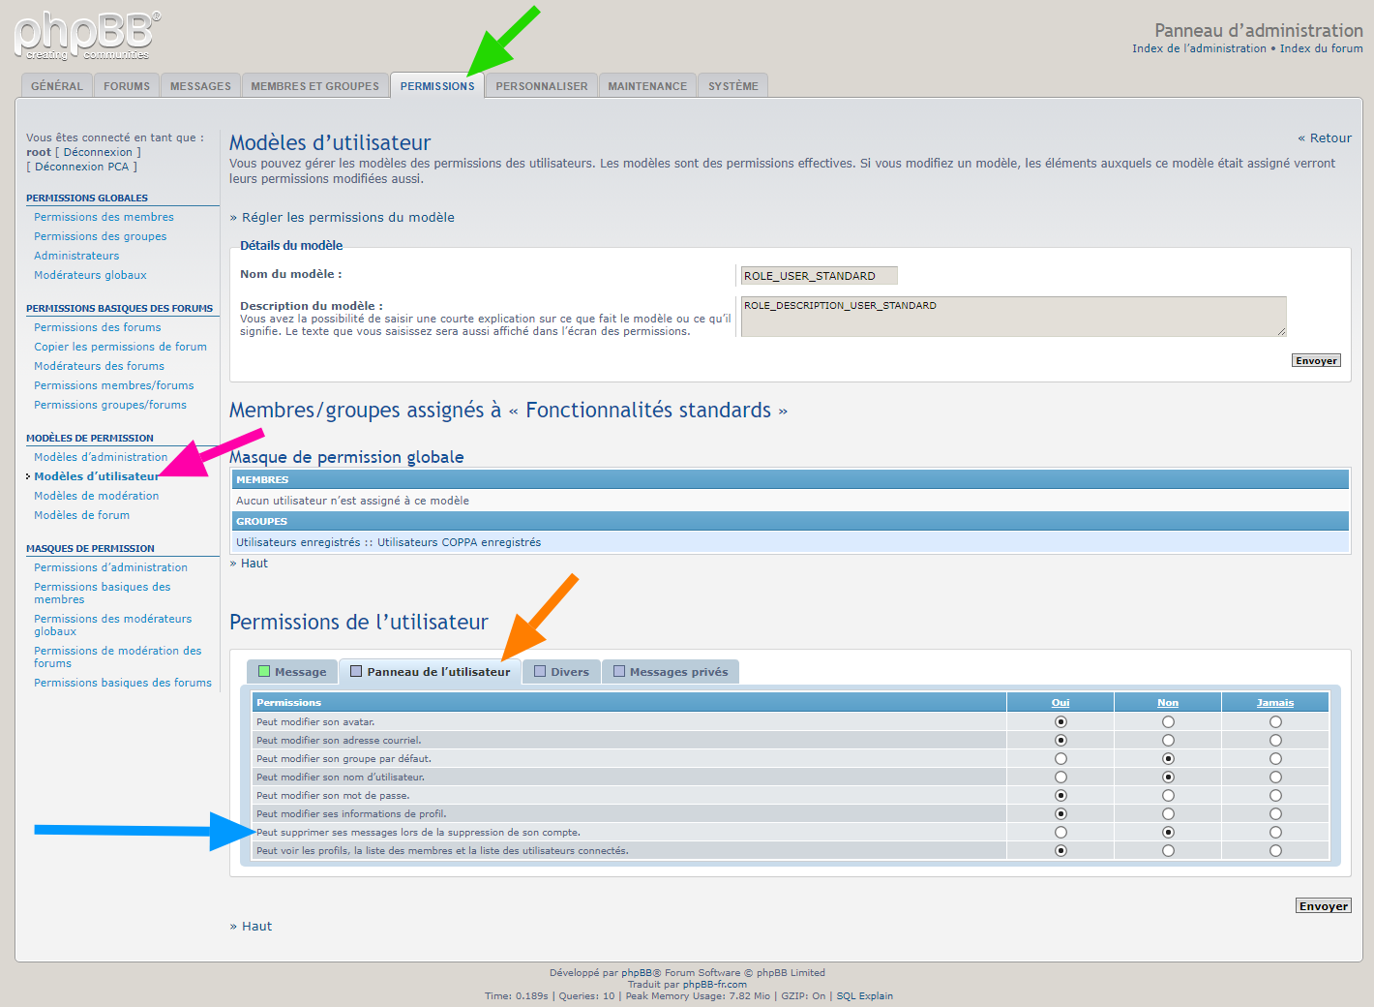Jump to top via Haut link below groups
Screen dimensions: 1374x1007
254,564
